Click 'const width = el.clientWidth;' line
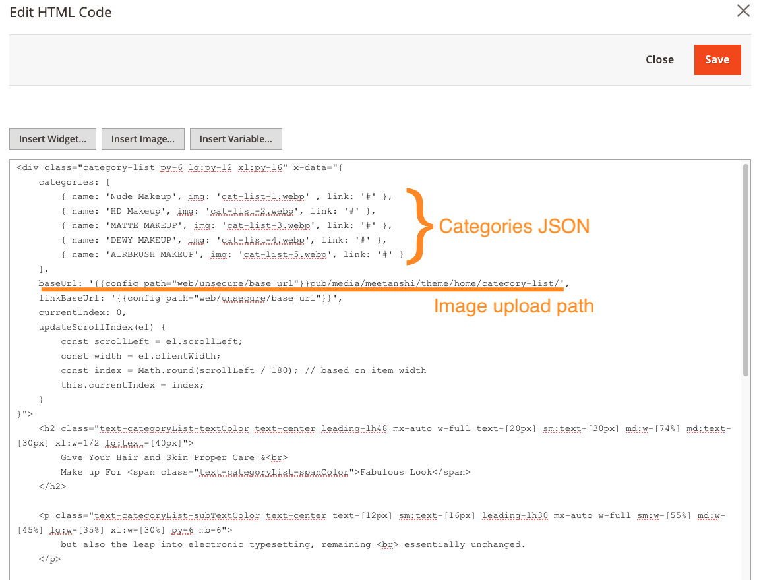The height and width of the screenshot is (580, 759). point(140,356)
